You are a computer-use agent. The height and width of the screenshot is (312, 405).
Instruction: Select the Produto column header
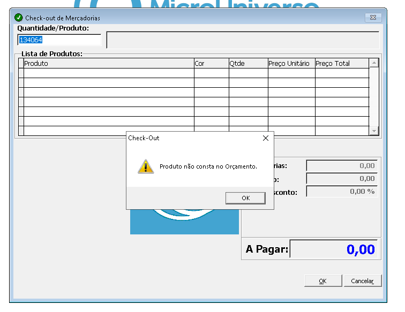click(x=108, y=63)
